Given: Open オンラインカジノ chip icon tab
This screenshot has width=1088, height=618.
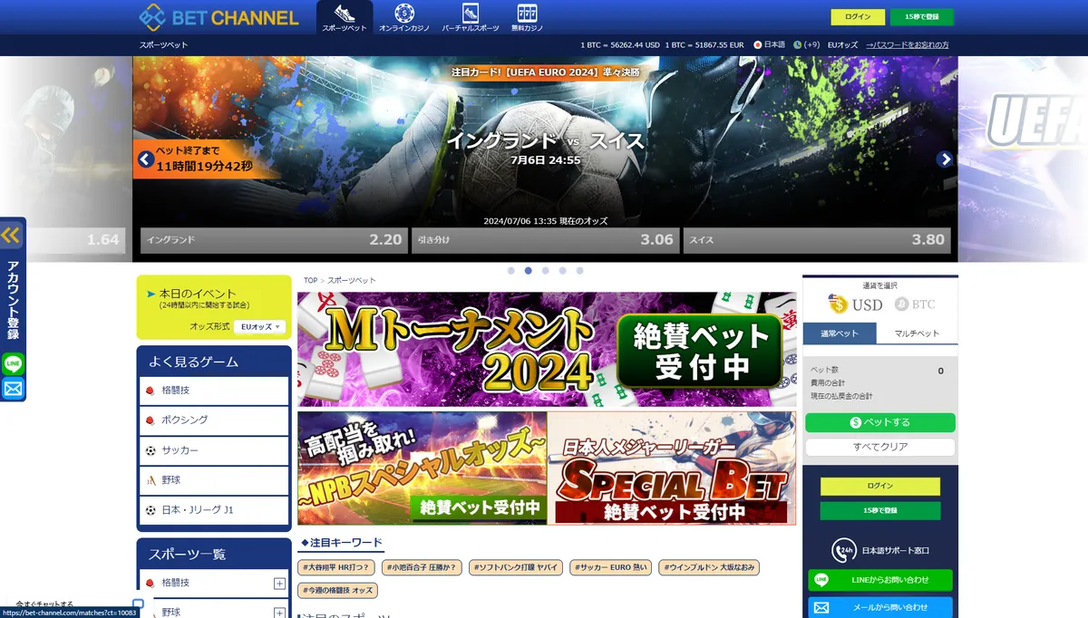Looking at the screenshot, I should tap(404, 17).
